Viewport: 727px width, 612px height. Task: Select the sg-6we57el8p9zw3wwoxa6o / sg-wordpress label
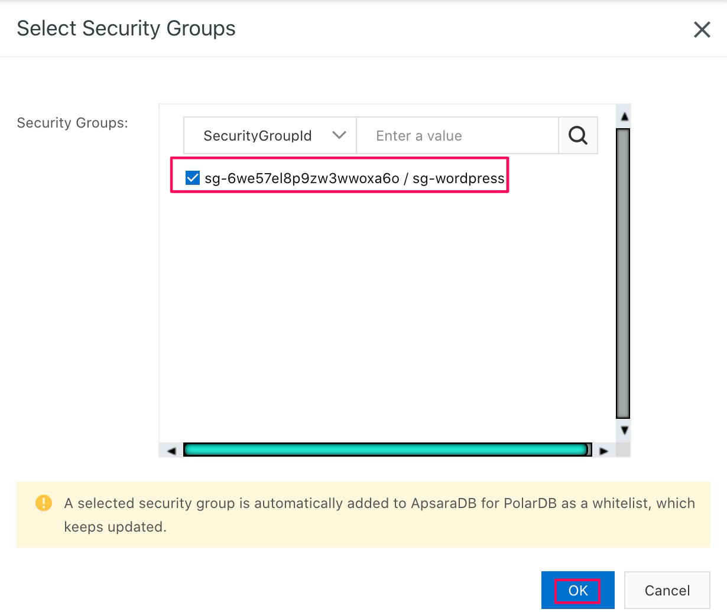(355, 178)
